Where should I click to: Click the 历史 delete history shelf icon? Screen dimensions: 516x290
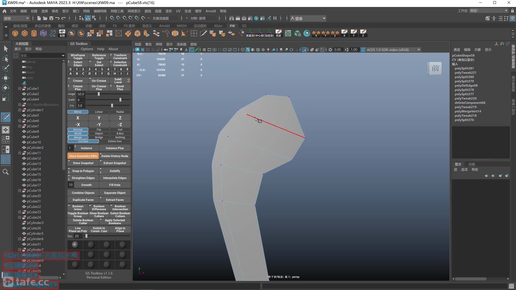pos(278,33)
